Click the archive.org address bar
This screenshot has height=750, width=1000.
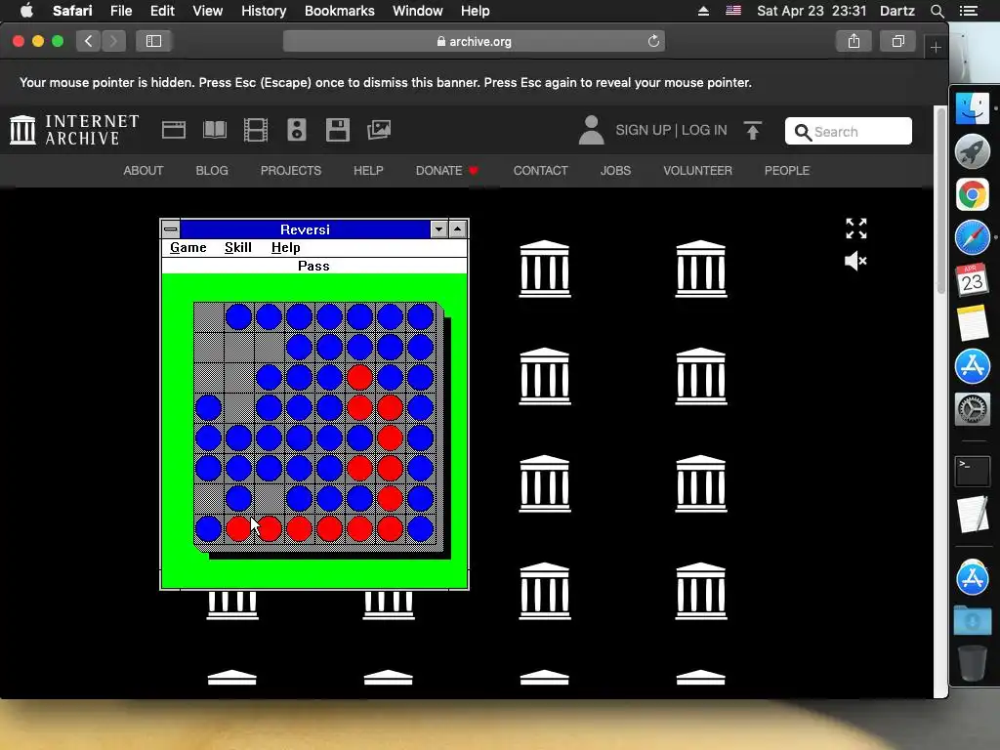pos(474,41)
